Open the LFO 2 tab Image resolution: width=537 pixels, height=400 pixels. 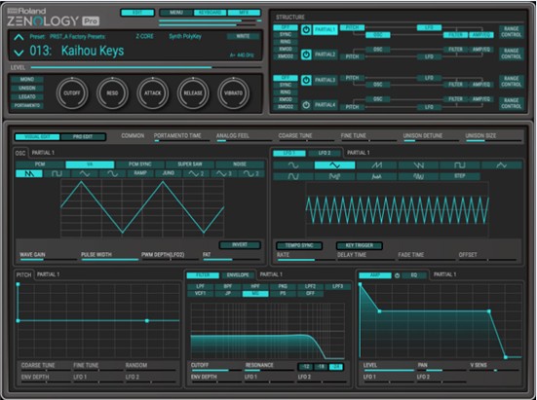pyautogui.click(x=325, y=153)
